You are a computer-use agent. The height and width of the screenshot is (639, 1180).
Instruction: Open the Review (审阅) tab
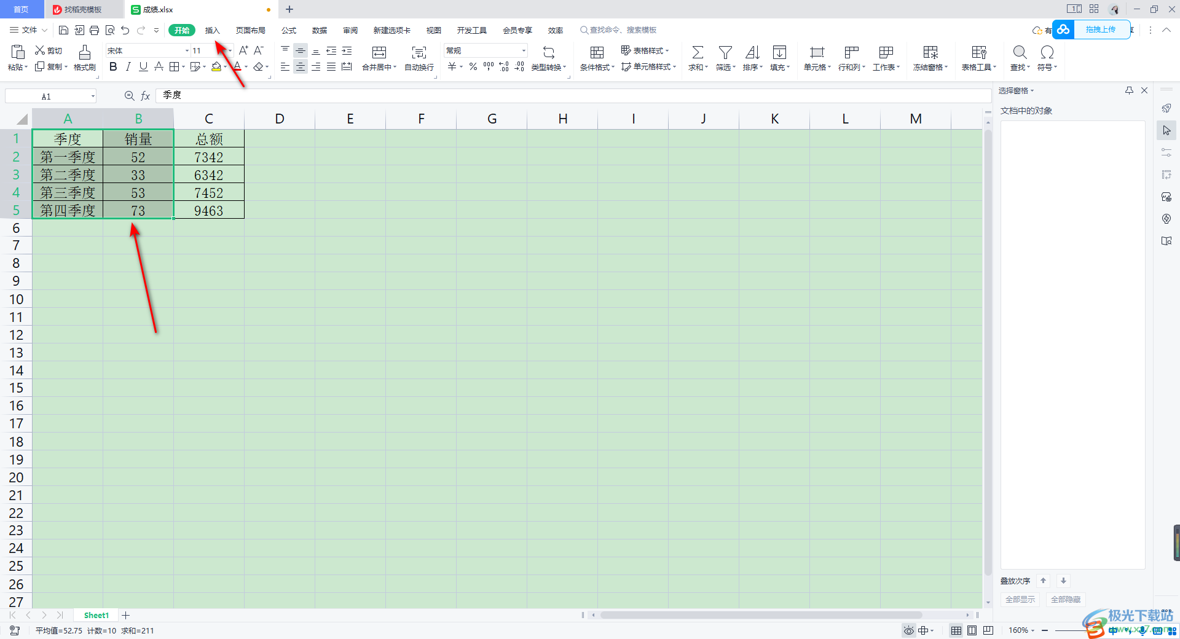350,30
